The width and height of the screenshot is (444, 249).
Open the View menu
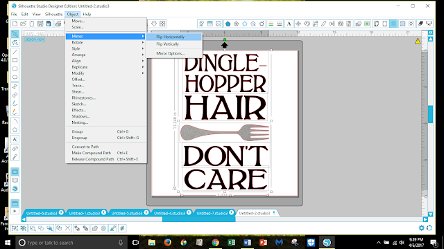click(x=36, y=14)
